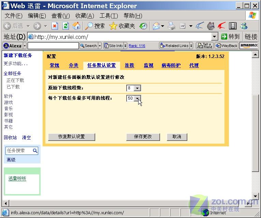Click the 取消 button
261x218 pixels.
[x=177, y=137]
